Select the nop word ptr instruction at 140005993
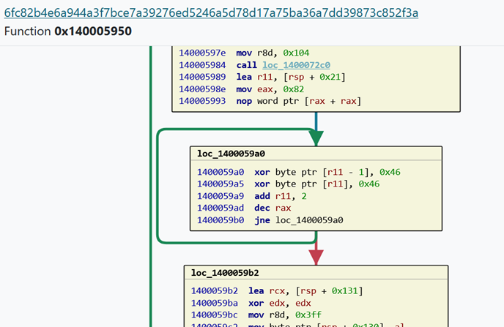The width and height of the screenshot is (504, 327). pos(270,101)
